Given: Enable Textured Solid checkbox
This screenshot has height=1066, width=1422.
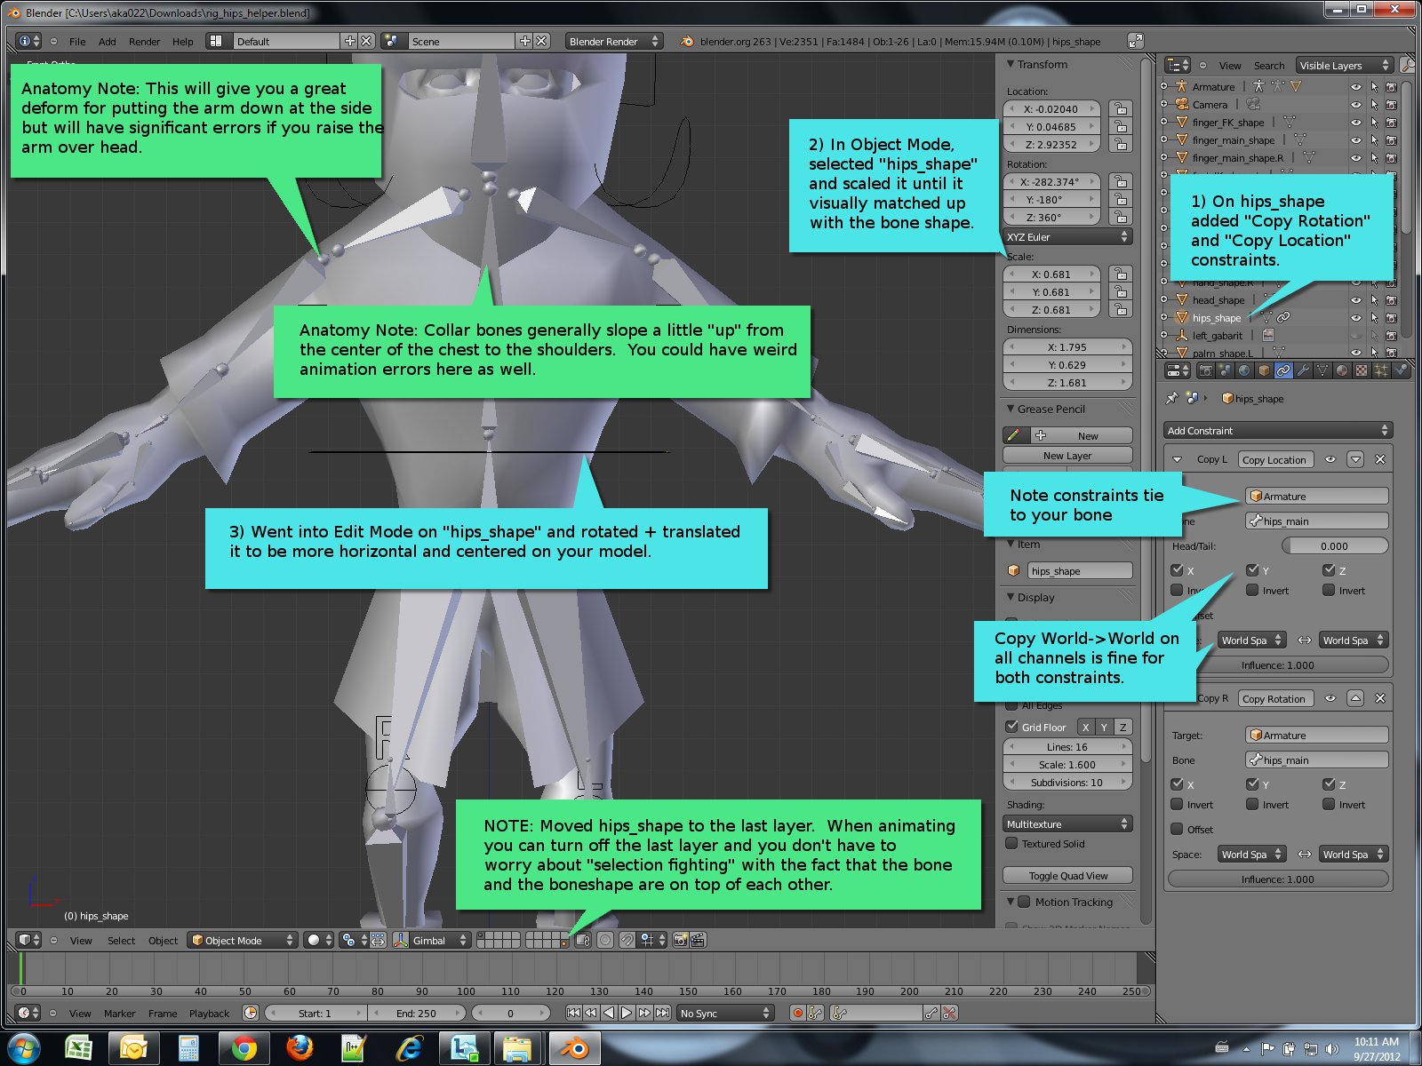Looking at the screenshot, I should click(1011, 843).
